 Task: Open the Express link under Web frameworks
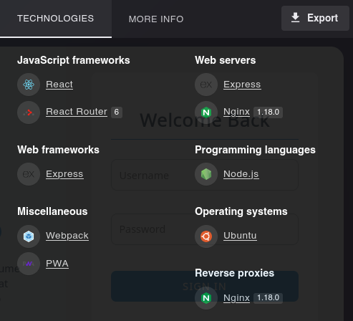[64, 174]
